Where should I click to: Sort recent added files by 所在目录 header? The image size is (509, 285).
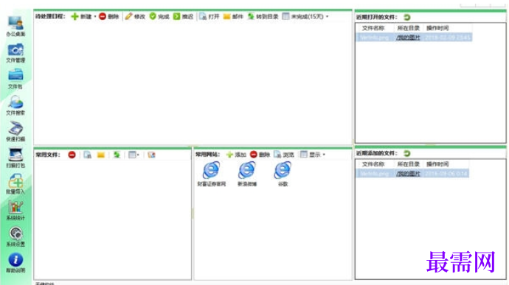tap(409, 164)
